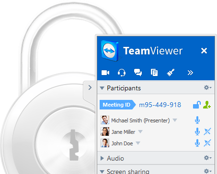Collapse the Screen sharing section
Image resolution: width=217 pixels, height=174 pixels.
(102, 172)
